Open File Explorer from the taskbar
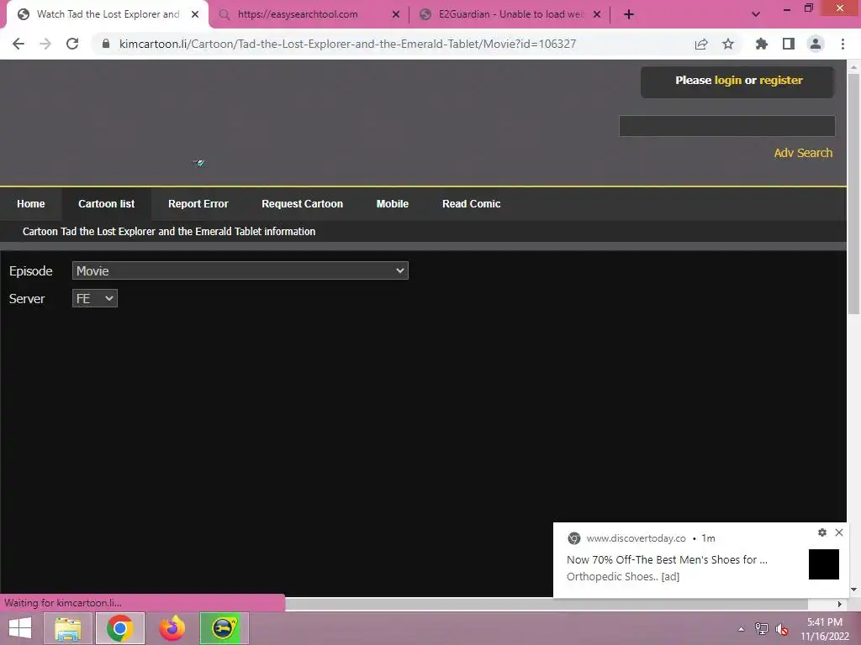Image resolution: width=861 pixels, height=645 pixels. click(67, 628)
